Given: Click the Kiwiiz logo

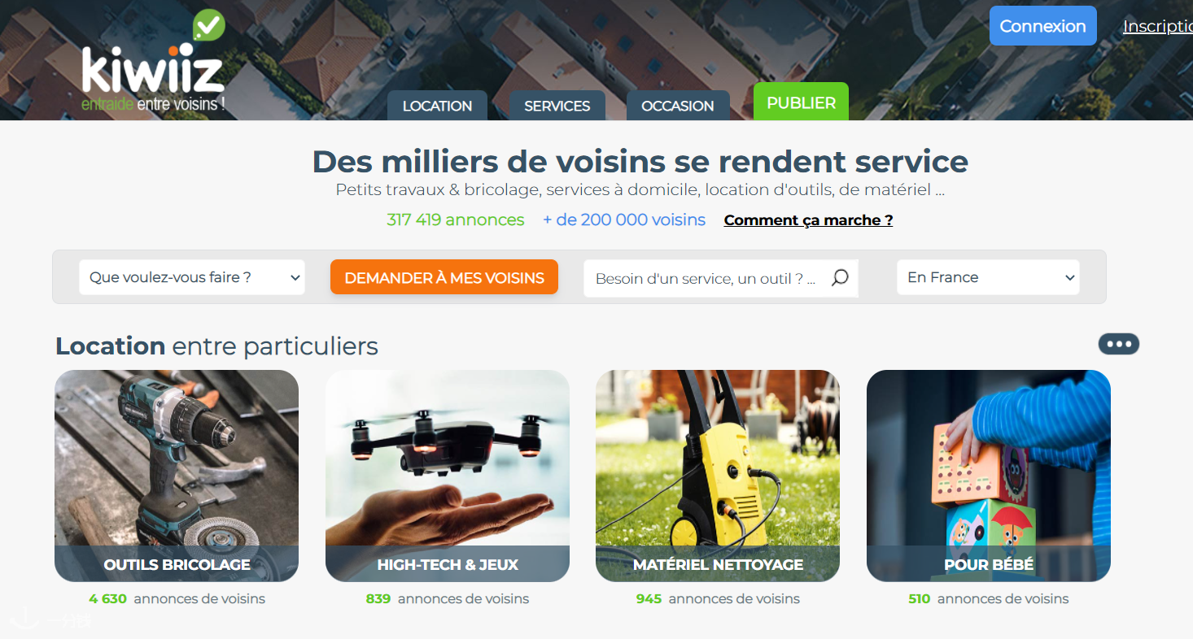Looking at the screenshot, I should click(153, 62).
